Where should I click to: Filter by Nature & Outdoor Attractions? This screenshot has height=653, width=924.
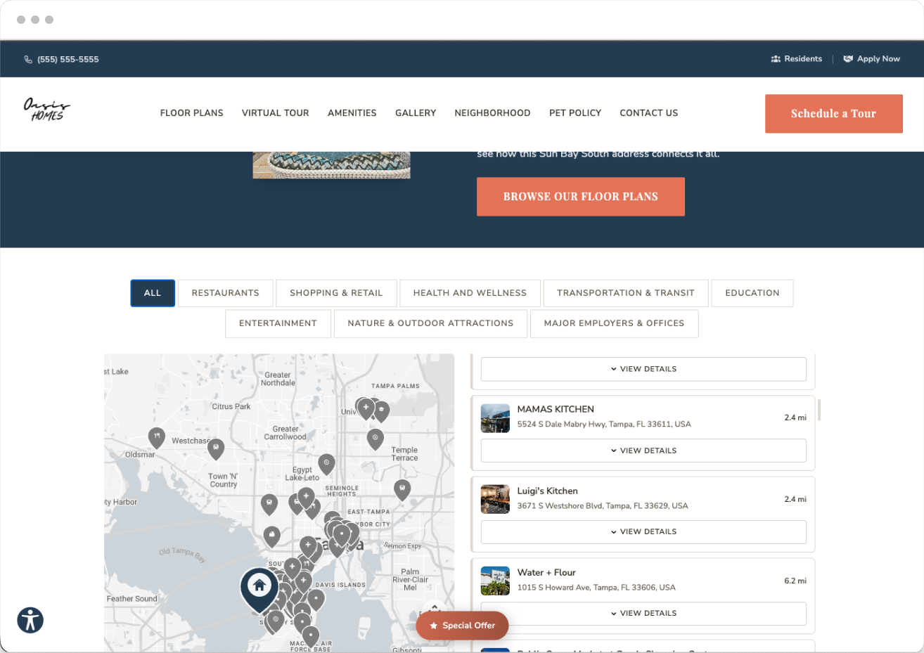coord(430,323)
